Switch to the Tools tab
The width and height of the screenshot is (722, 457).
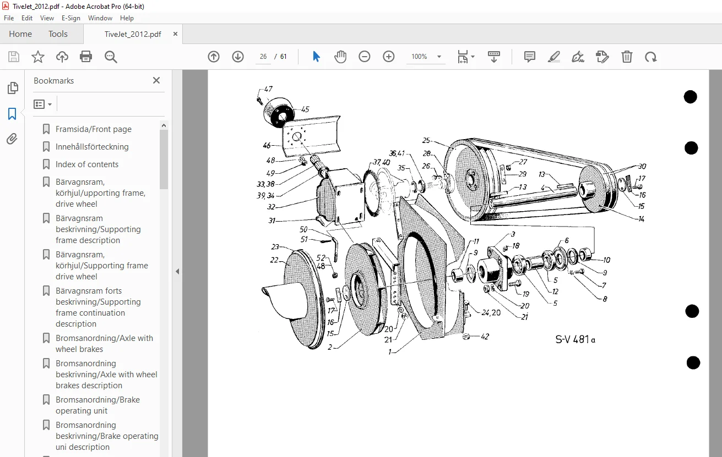pyautogui.click(x=58, y=34)
